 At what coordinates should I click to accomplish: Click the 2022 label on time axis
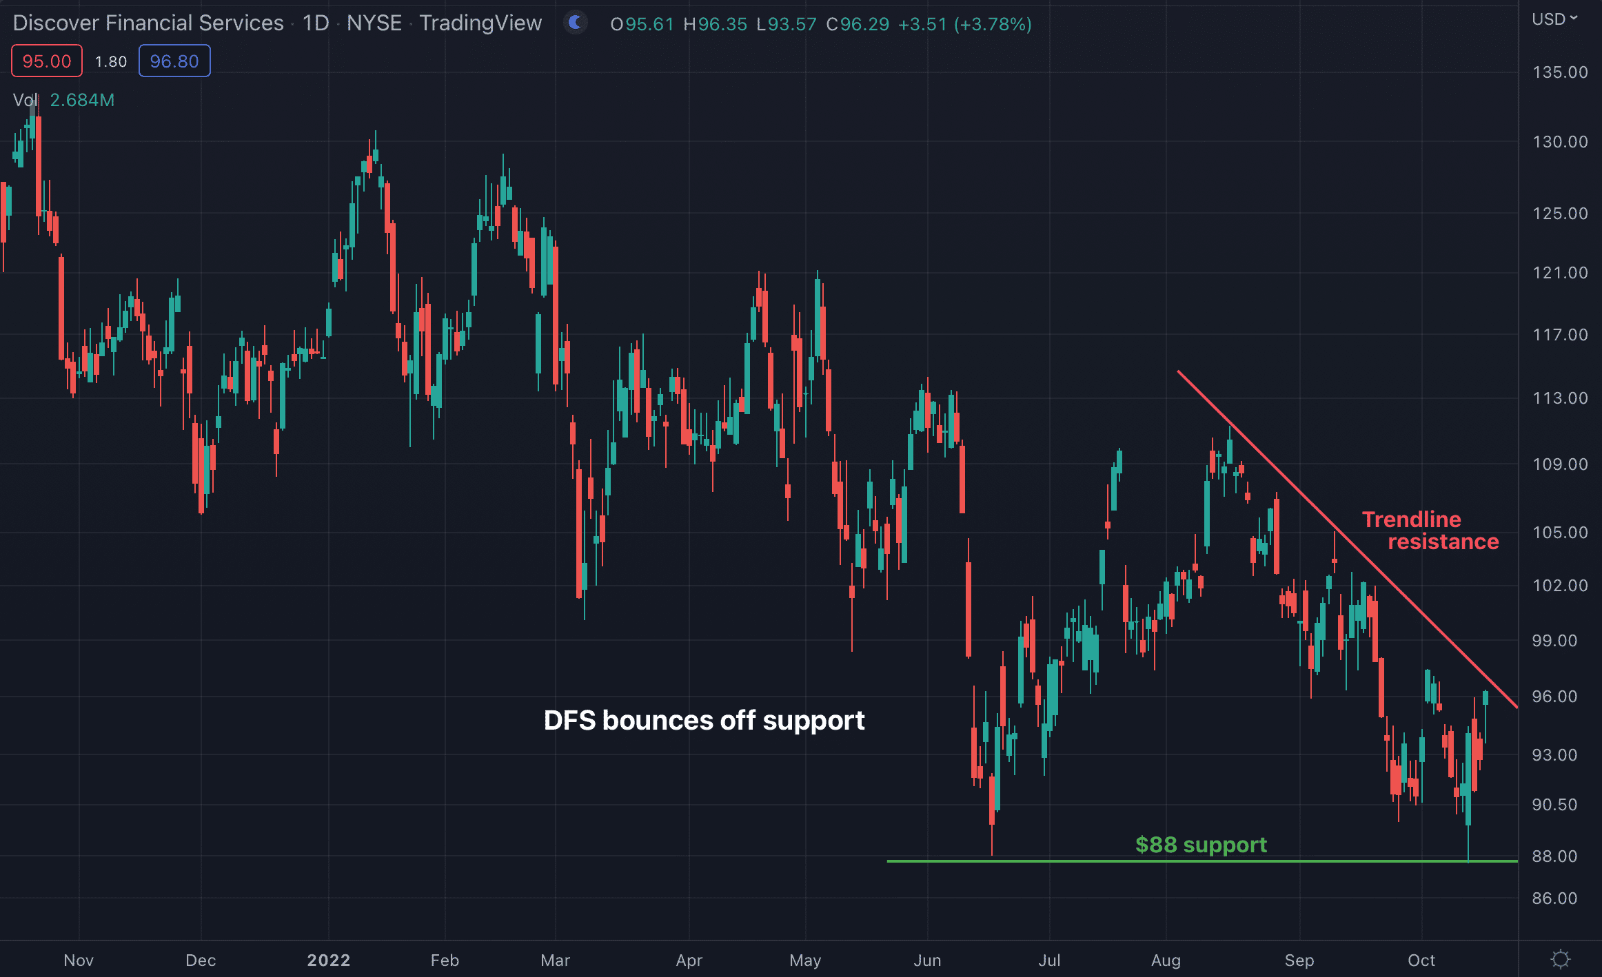coord(329,960)
